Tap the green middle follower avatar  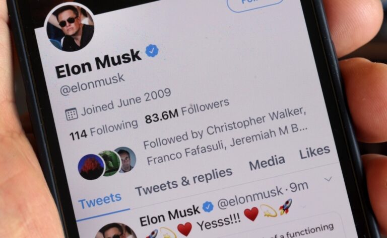click(110, 162)
